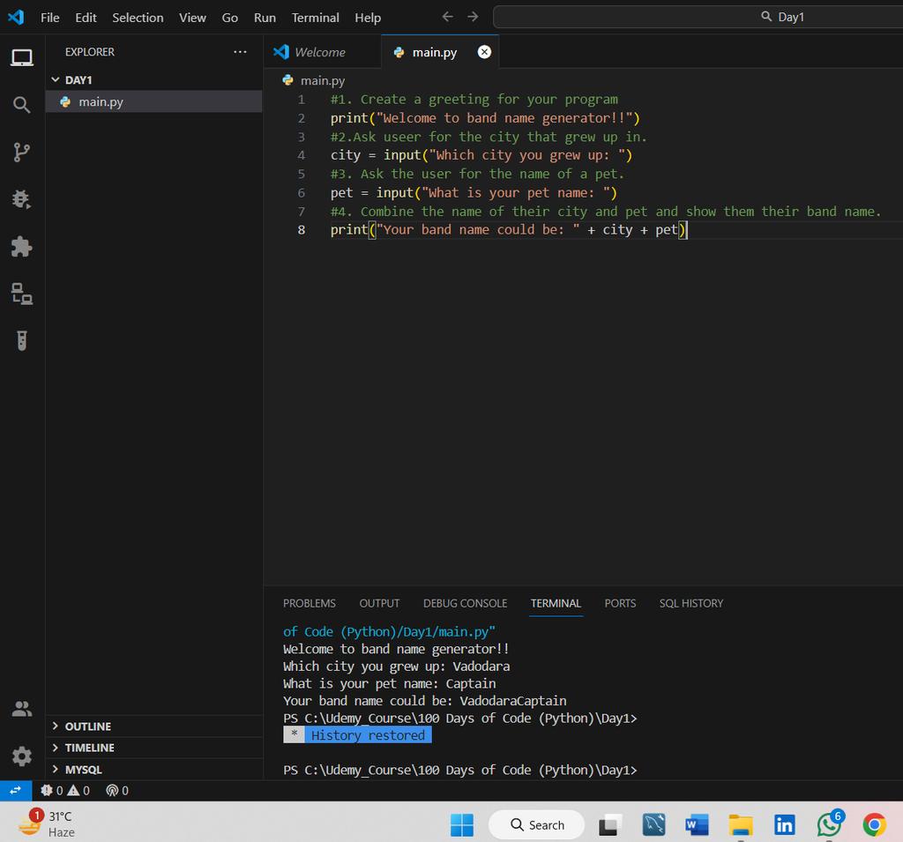Launch MySQL Workbench from taskbar
The height and width of the screenshot is (842, 903).
pyautogui.click(x=654, y=825)
